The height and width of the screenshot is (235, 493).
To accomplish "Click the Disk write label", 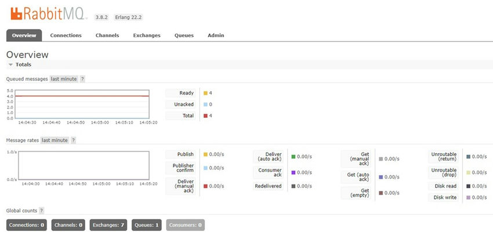I will pos(444,197).
